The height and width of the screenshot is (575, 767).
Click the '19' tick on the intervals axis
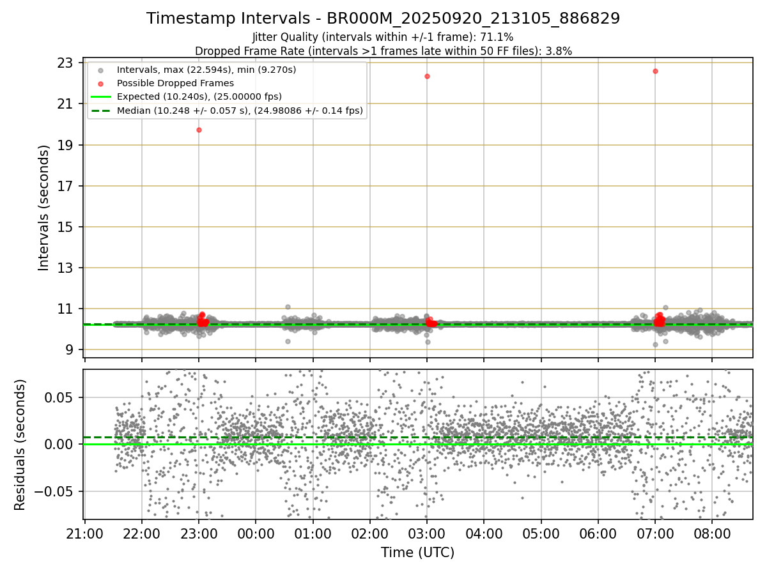click(x=66, y=145)
